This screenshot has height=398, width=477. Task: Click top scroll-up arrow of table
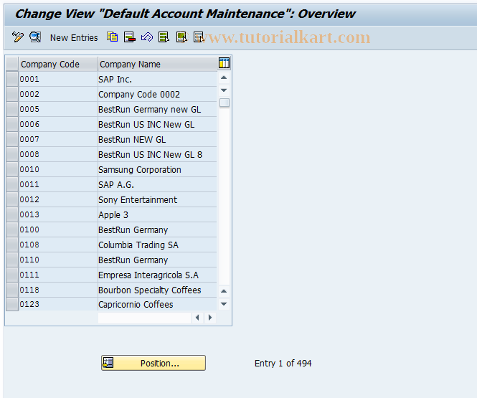224,78
